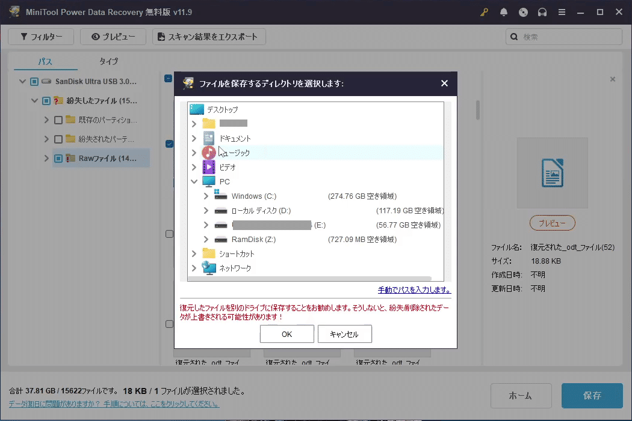Expand the Rawファイル node
Screen dimensions: 632x421
point(46,159)
